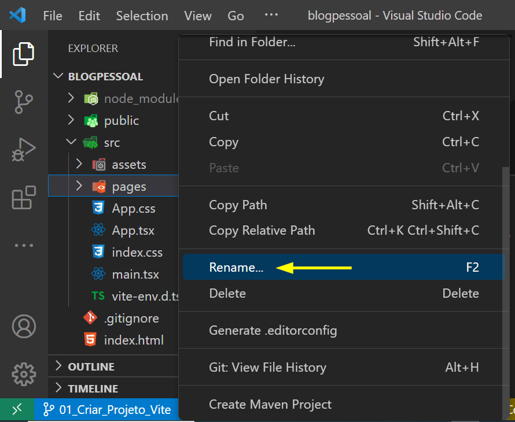
Task: Open the Extensions view
Action: pos(24,198)
